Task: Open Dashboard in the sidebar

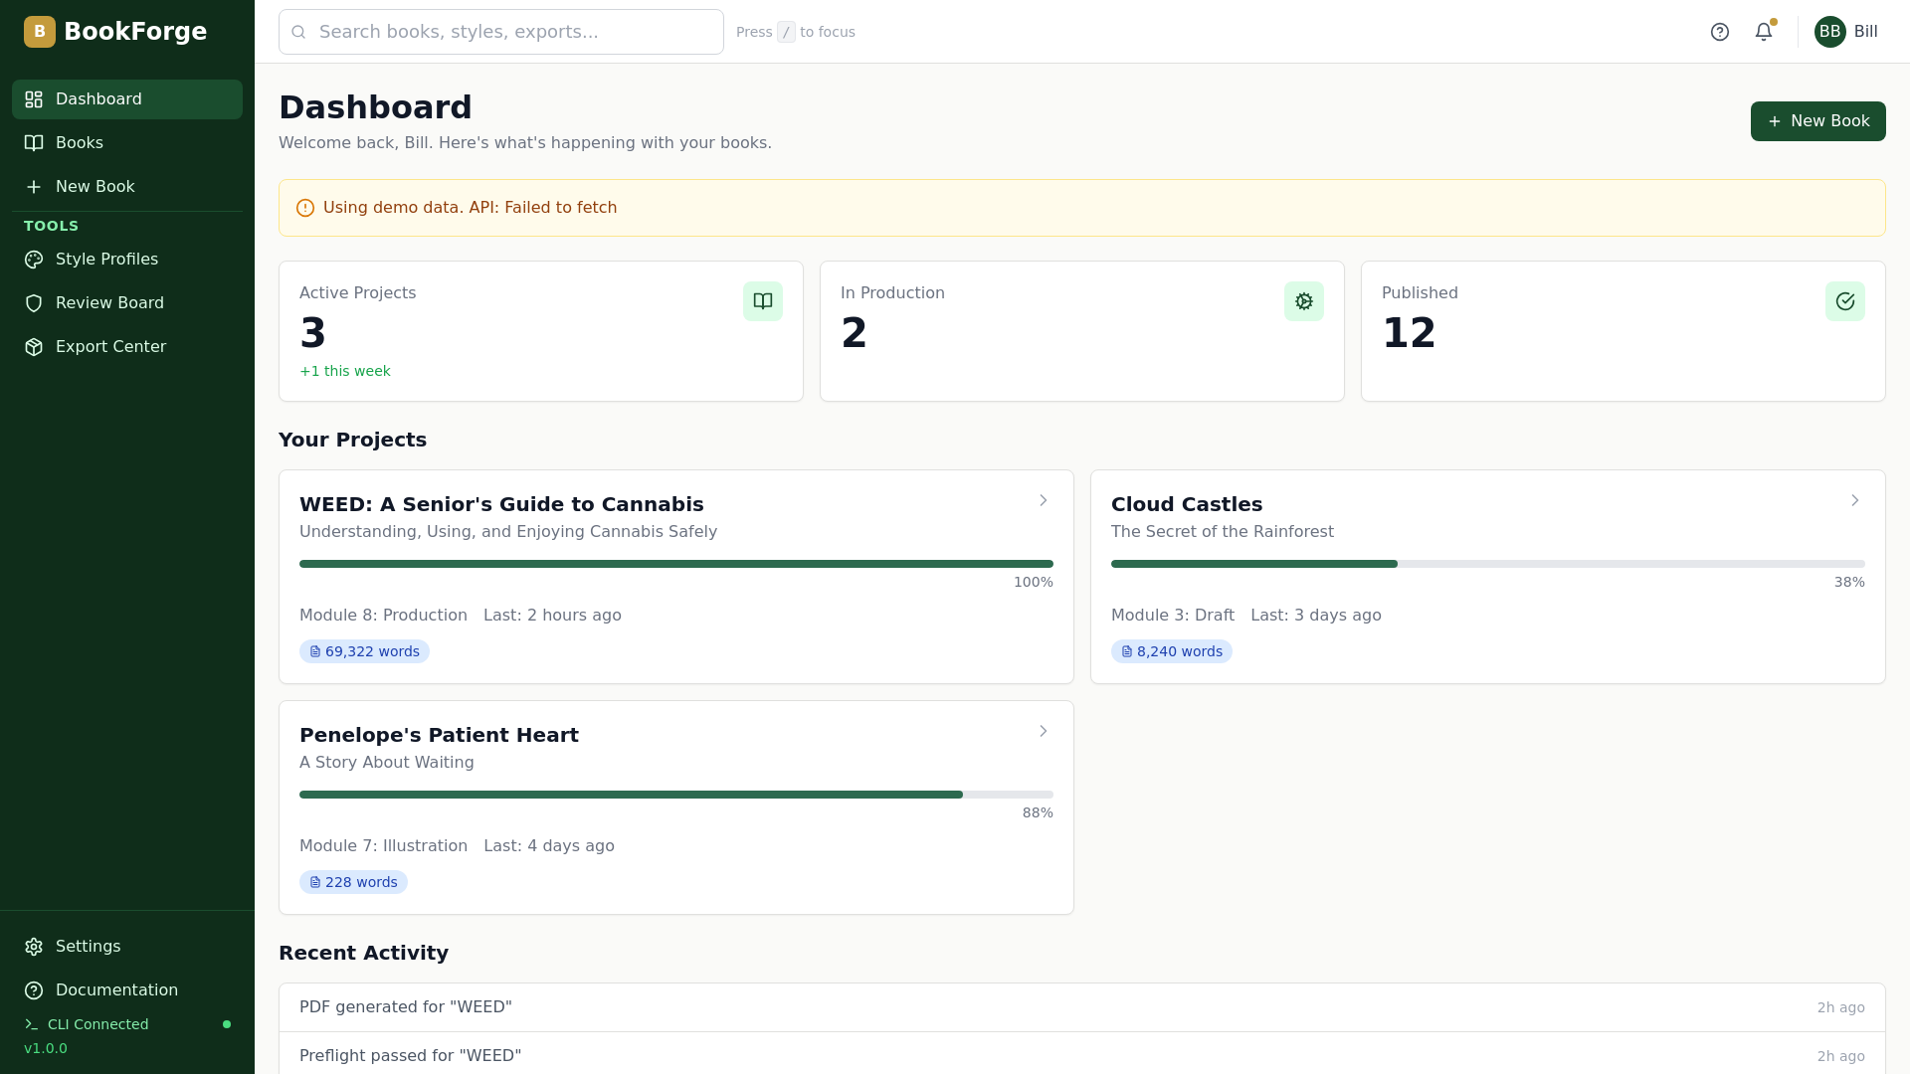Action: (127, 99)
